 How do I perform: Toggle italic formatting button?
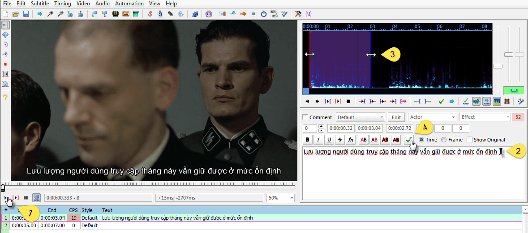point(318,139)
